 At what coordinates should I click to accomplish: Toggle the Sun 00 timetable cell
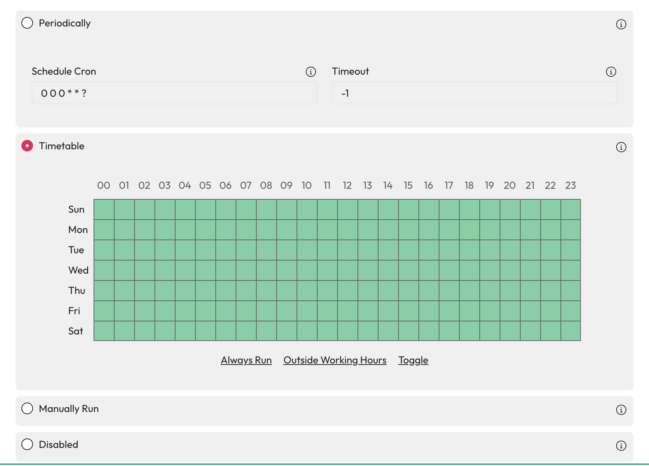pos(104,209)
